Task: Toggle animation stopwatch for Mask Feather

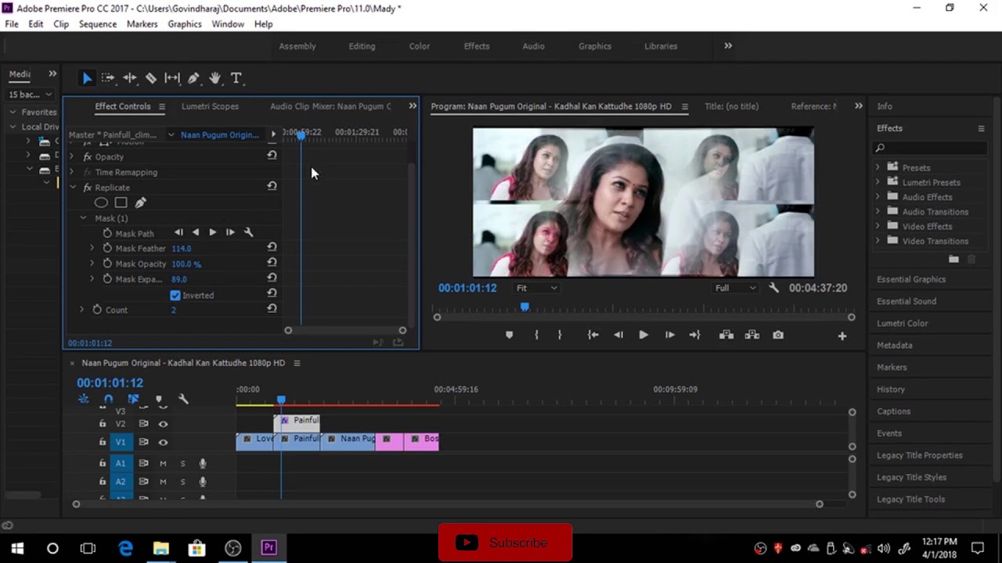Action: 107,248
